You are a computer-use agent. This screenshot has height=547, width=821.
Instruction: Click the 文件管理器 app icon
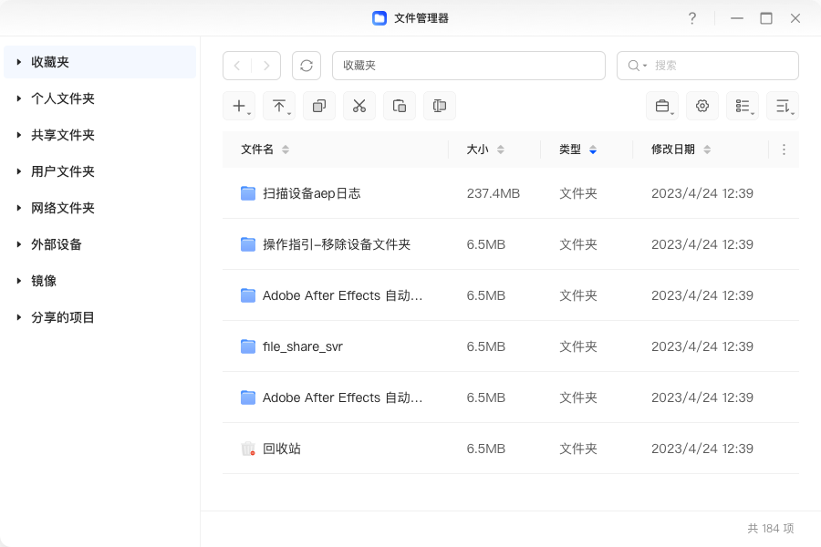click(379, 18)
